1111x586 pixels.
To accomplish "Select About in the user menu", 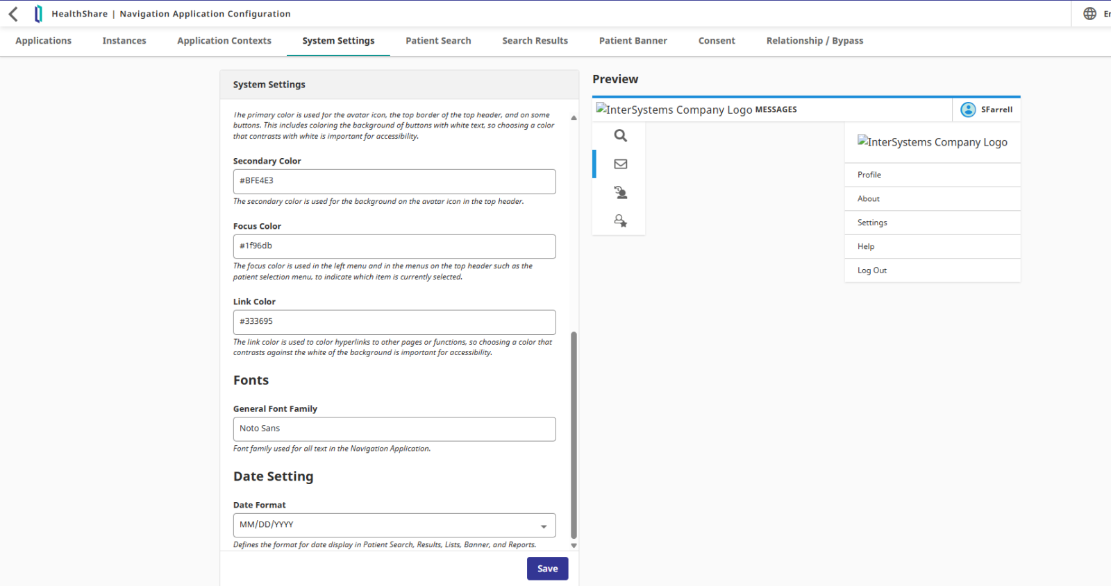I will tap(933, 199).
